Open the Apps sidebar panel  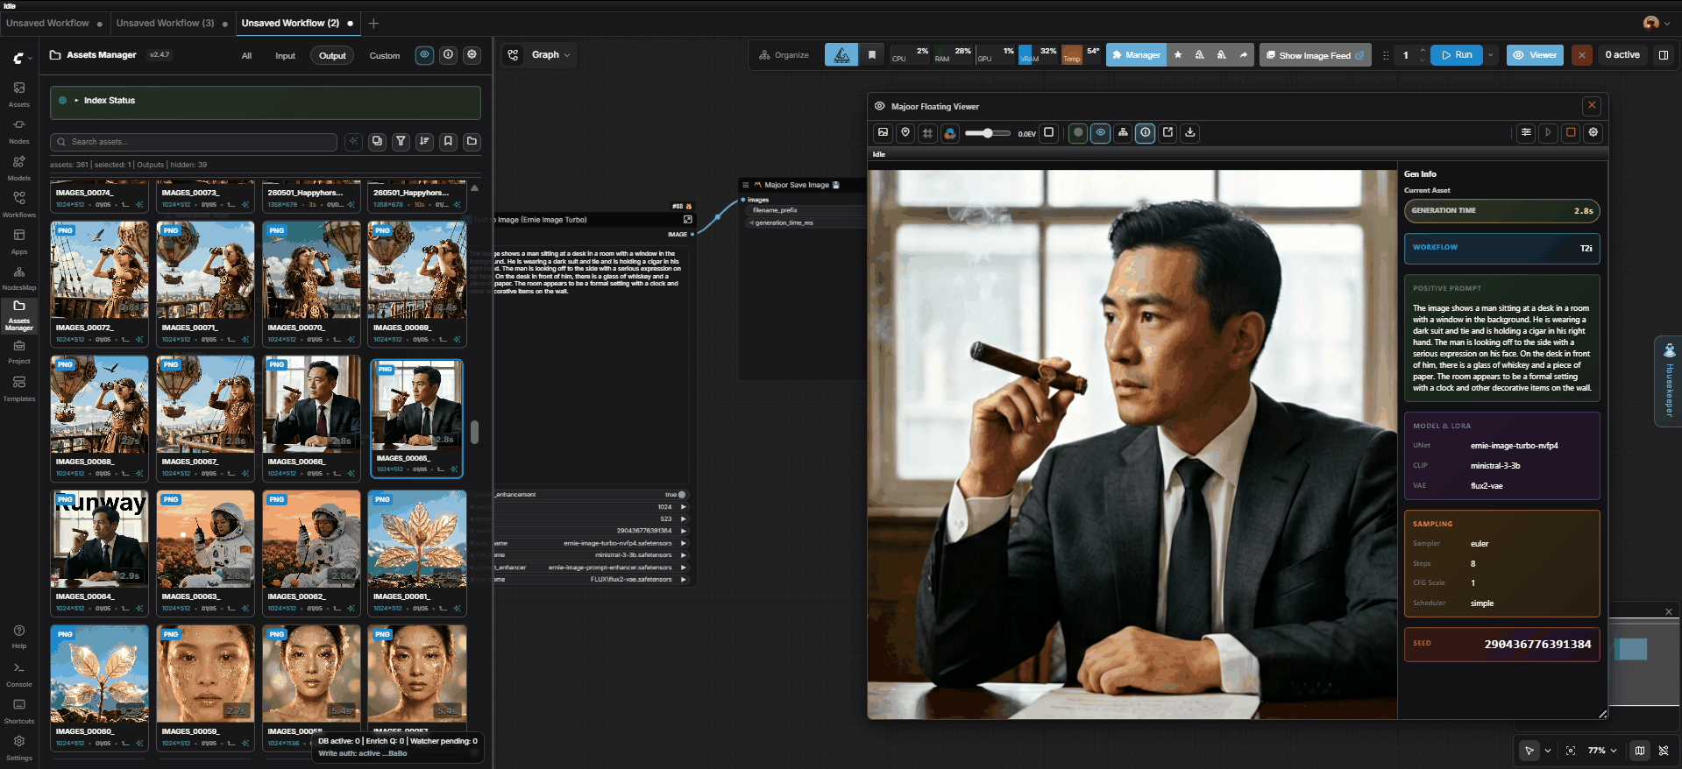(19, 241)
